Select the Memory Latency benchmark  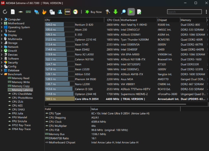(x=22, y=90)
